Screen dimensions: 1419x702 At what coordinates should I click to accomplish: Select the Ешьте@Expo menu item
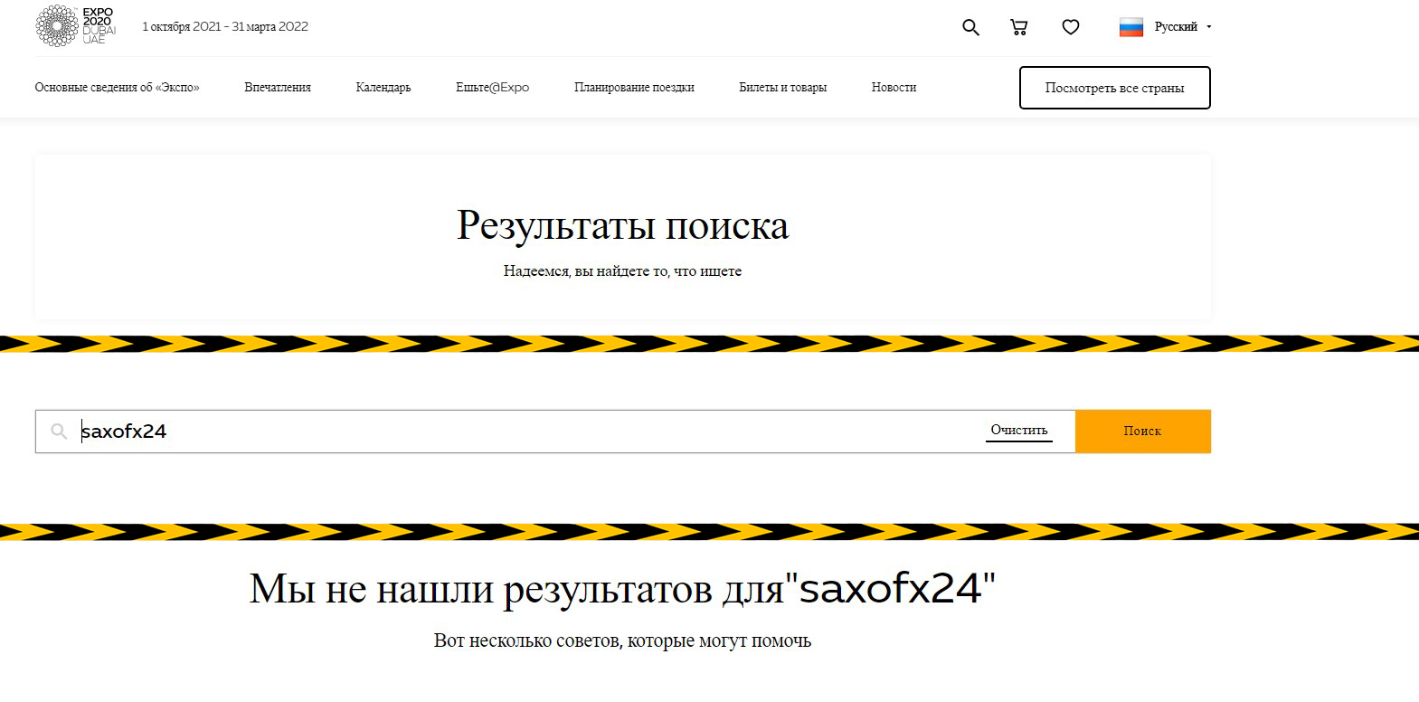(492, 88)
